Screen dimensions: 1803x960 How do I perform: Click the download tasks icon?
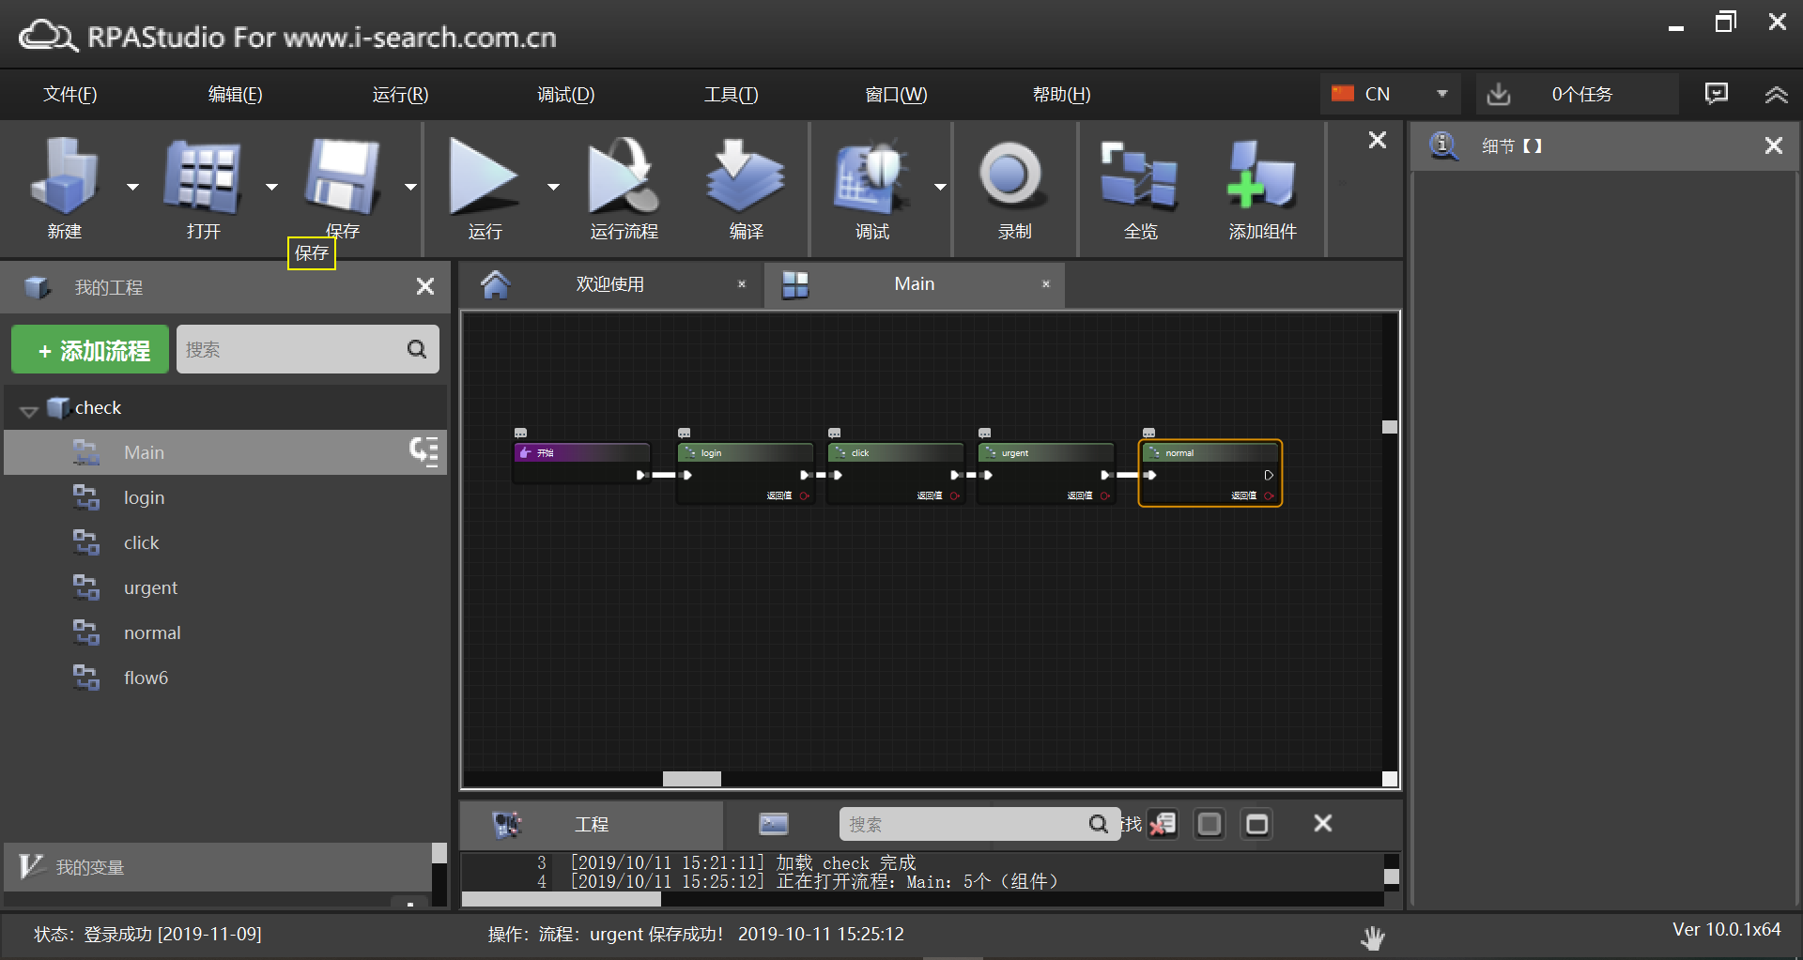[1499, 94]
